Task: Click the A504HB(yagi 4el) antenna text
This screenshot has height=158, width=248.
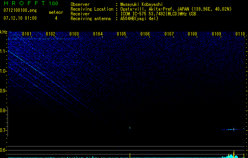Action: point(139,19)
